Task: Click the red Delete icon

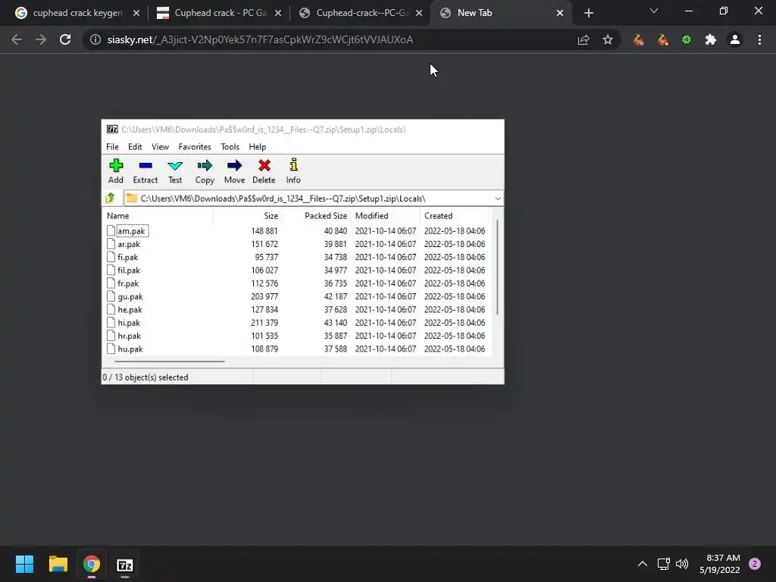Action: [x=264, y=165]
